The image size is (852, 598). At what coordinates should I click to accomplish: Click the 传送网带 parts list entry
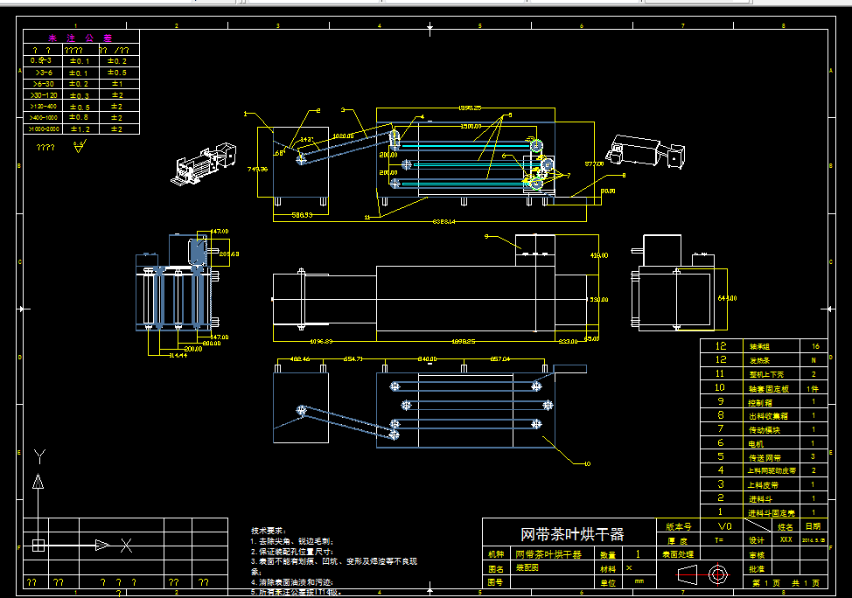(765, 458)
